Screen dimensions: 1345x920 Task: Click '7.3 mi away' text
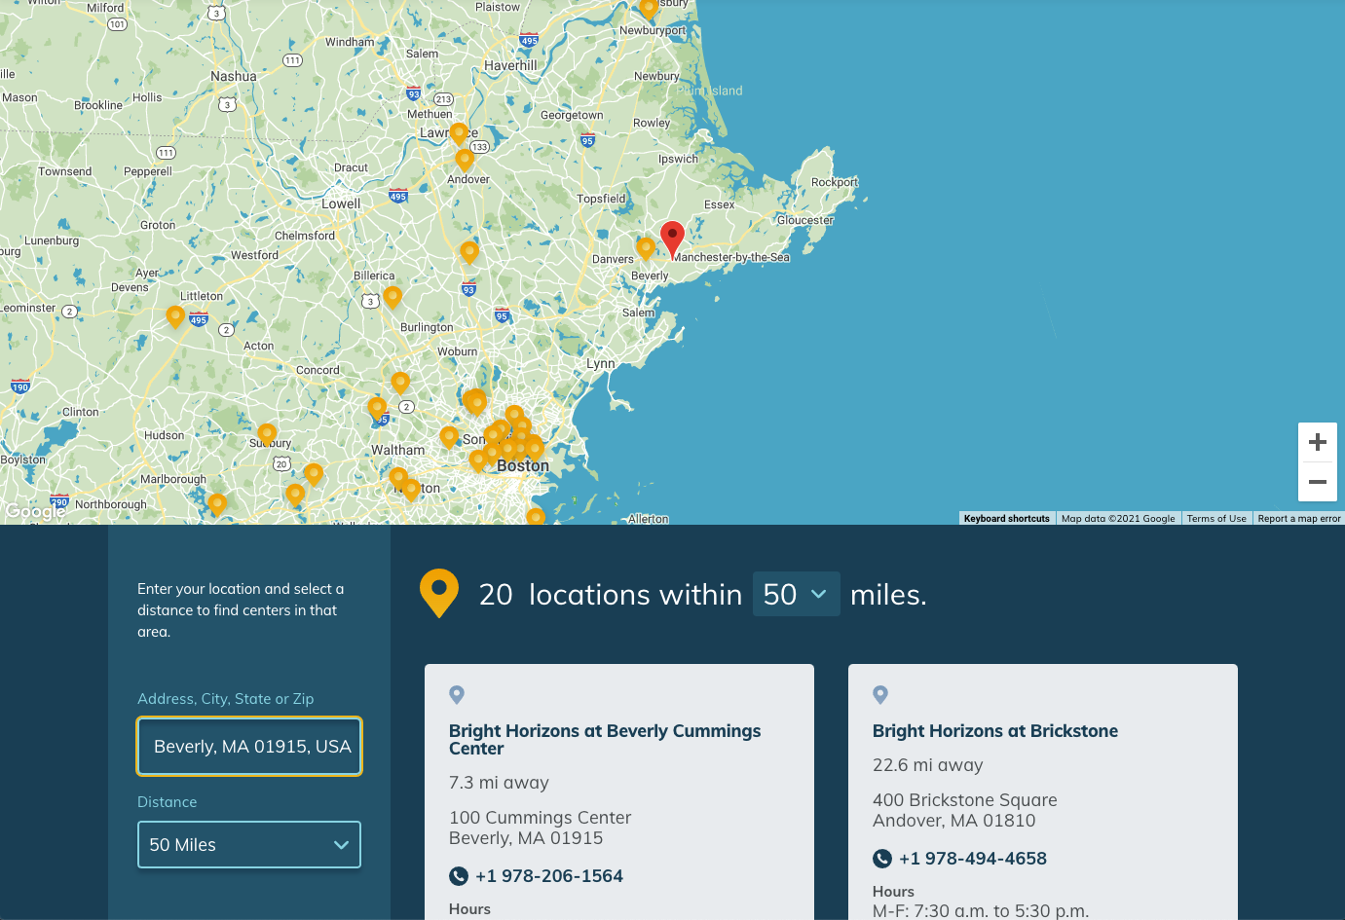pos(499,783)
